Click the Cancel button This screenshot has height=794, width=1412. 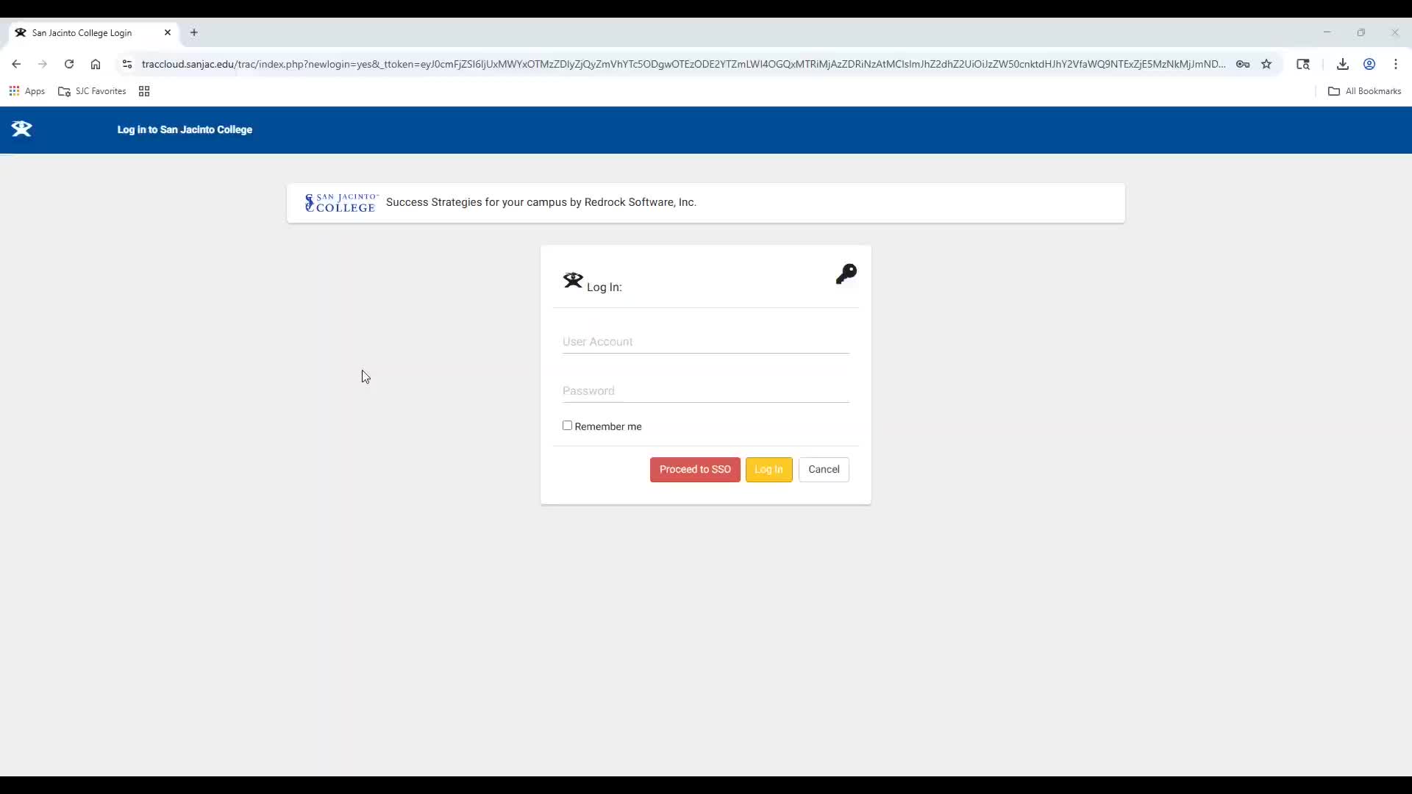click(824, 470)
